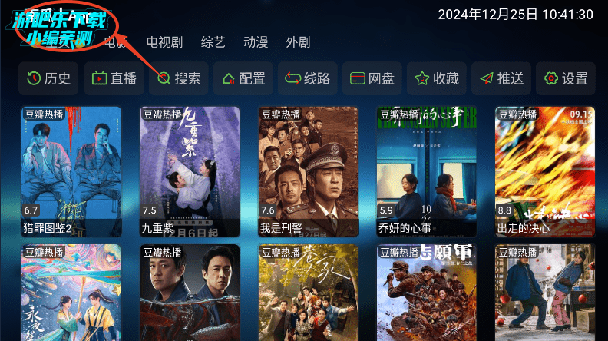Open the 配置 house icon
Screen dimensions: 608x341
click(229, 79)
